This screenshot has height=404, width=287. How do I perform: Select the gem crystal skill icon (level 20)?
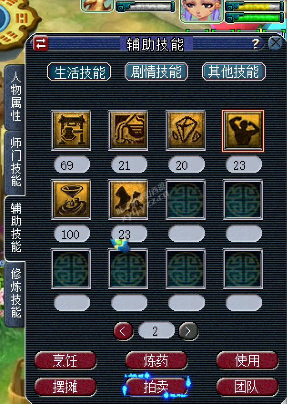[186, 130]
